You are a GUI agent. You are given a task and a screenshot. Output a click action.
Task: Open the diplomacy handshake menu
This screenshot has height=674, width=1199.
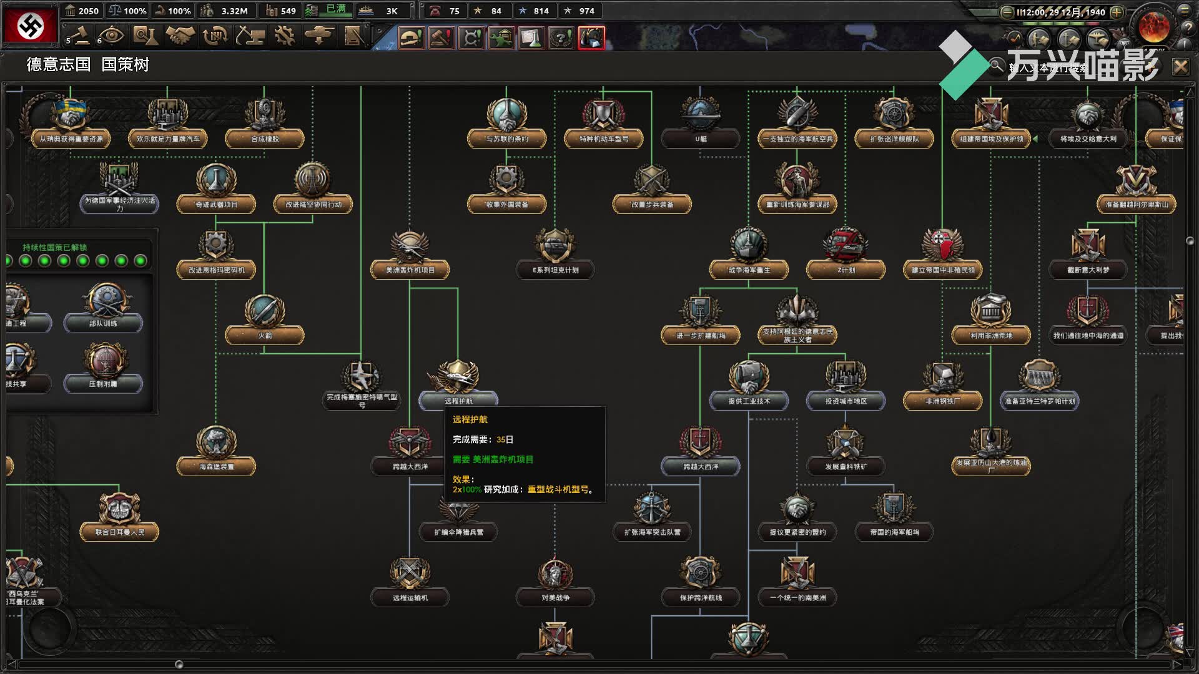(x=180, y=36)
